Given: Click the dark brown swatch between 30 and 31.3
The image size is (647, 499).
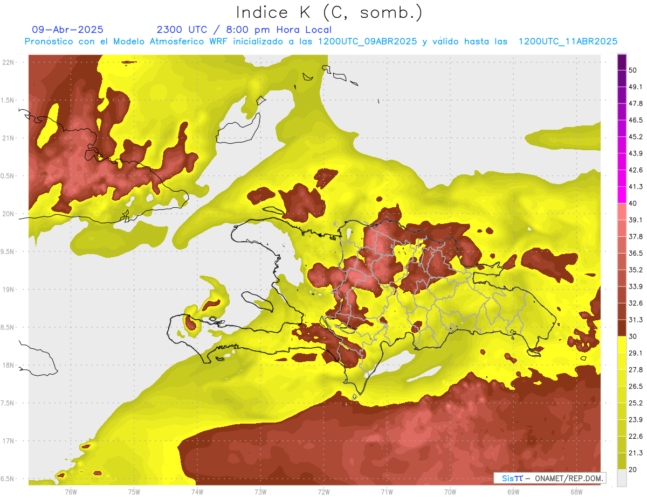Looking at the screenshot, I should point(622,328).
